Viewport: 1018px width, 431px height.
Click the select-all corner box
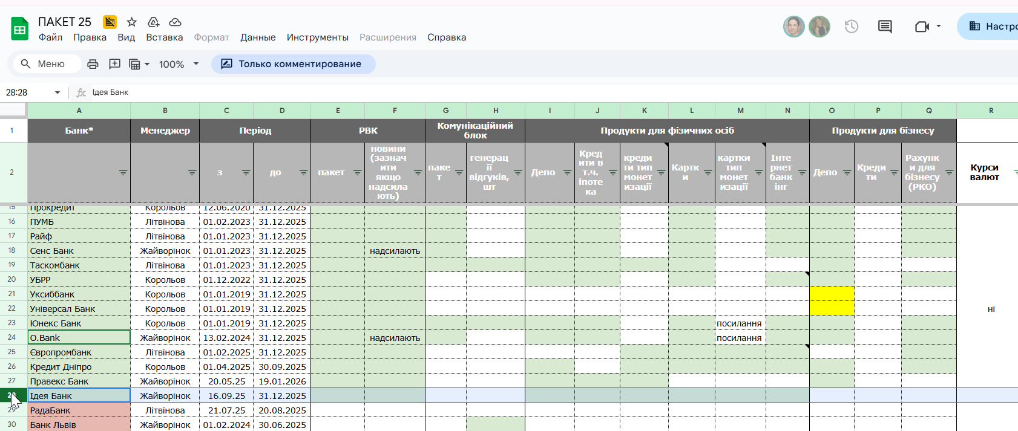pyautogui.click(x=13, y=111)
